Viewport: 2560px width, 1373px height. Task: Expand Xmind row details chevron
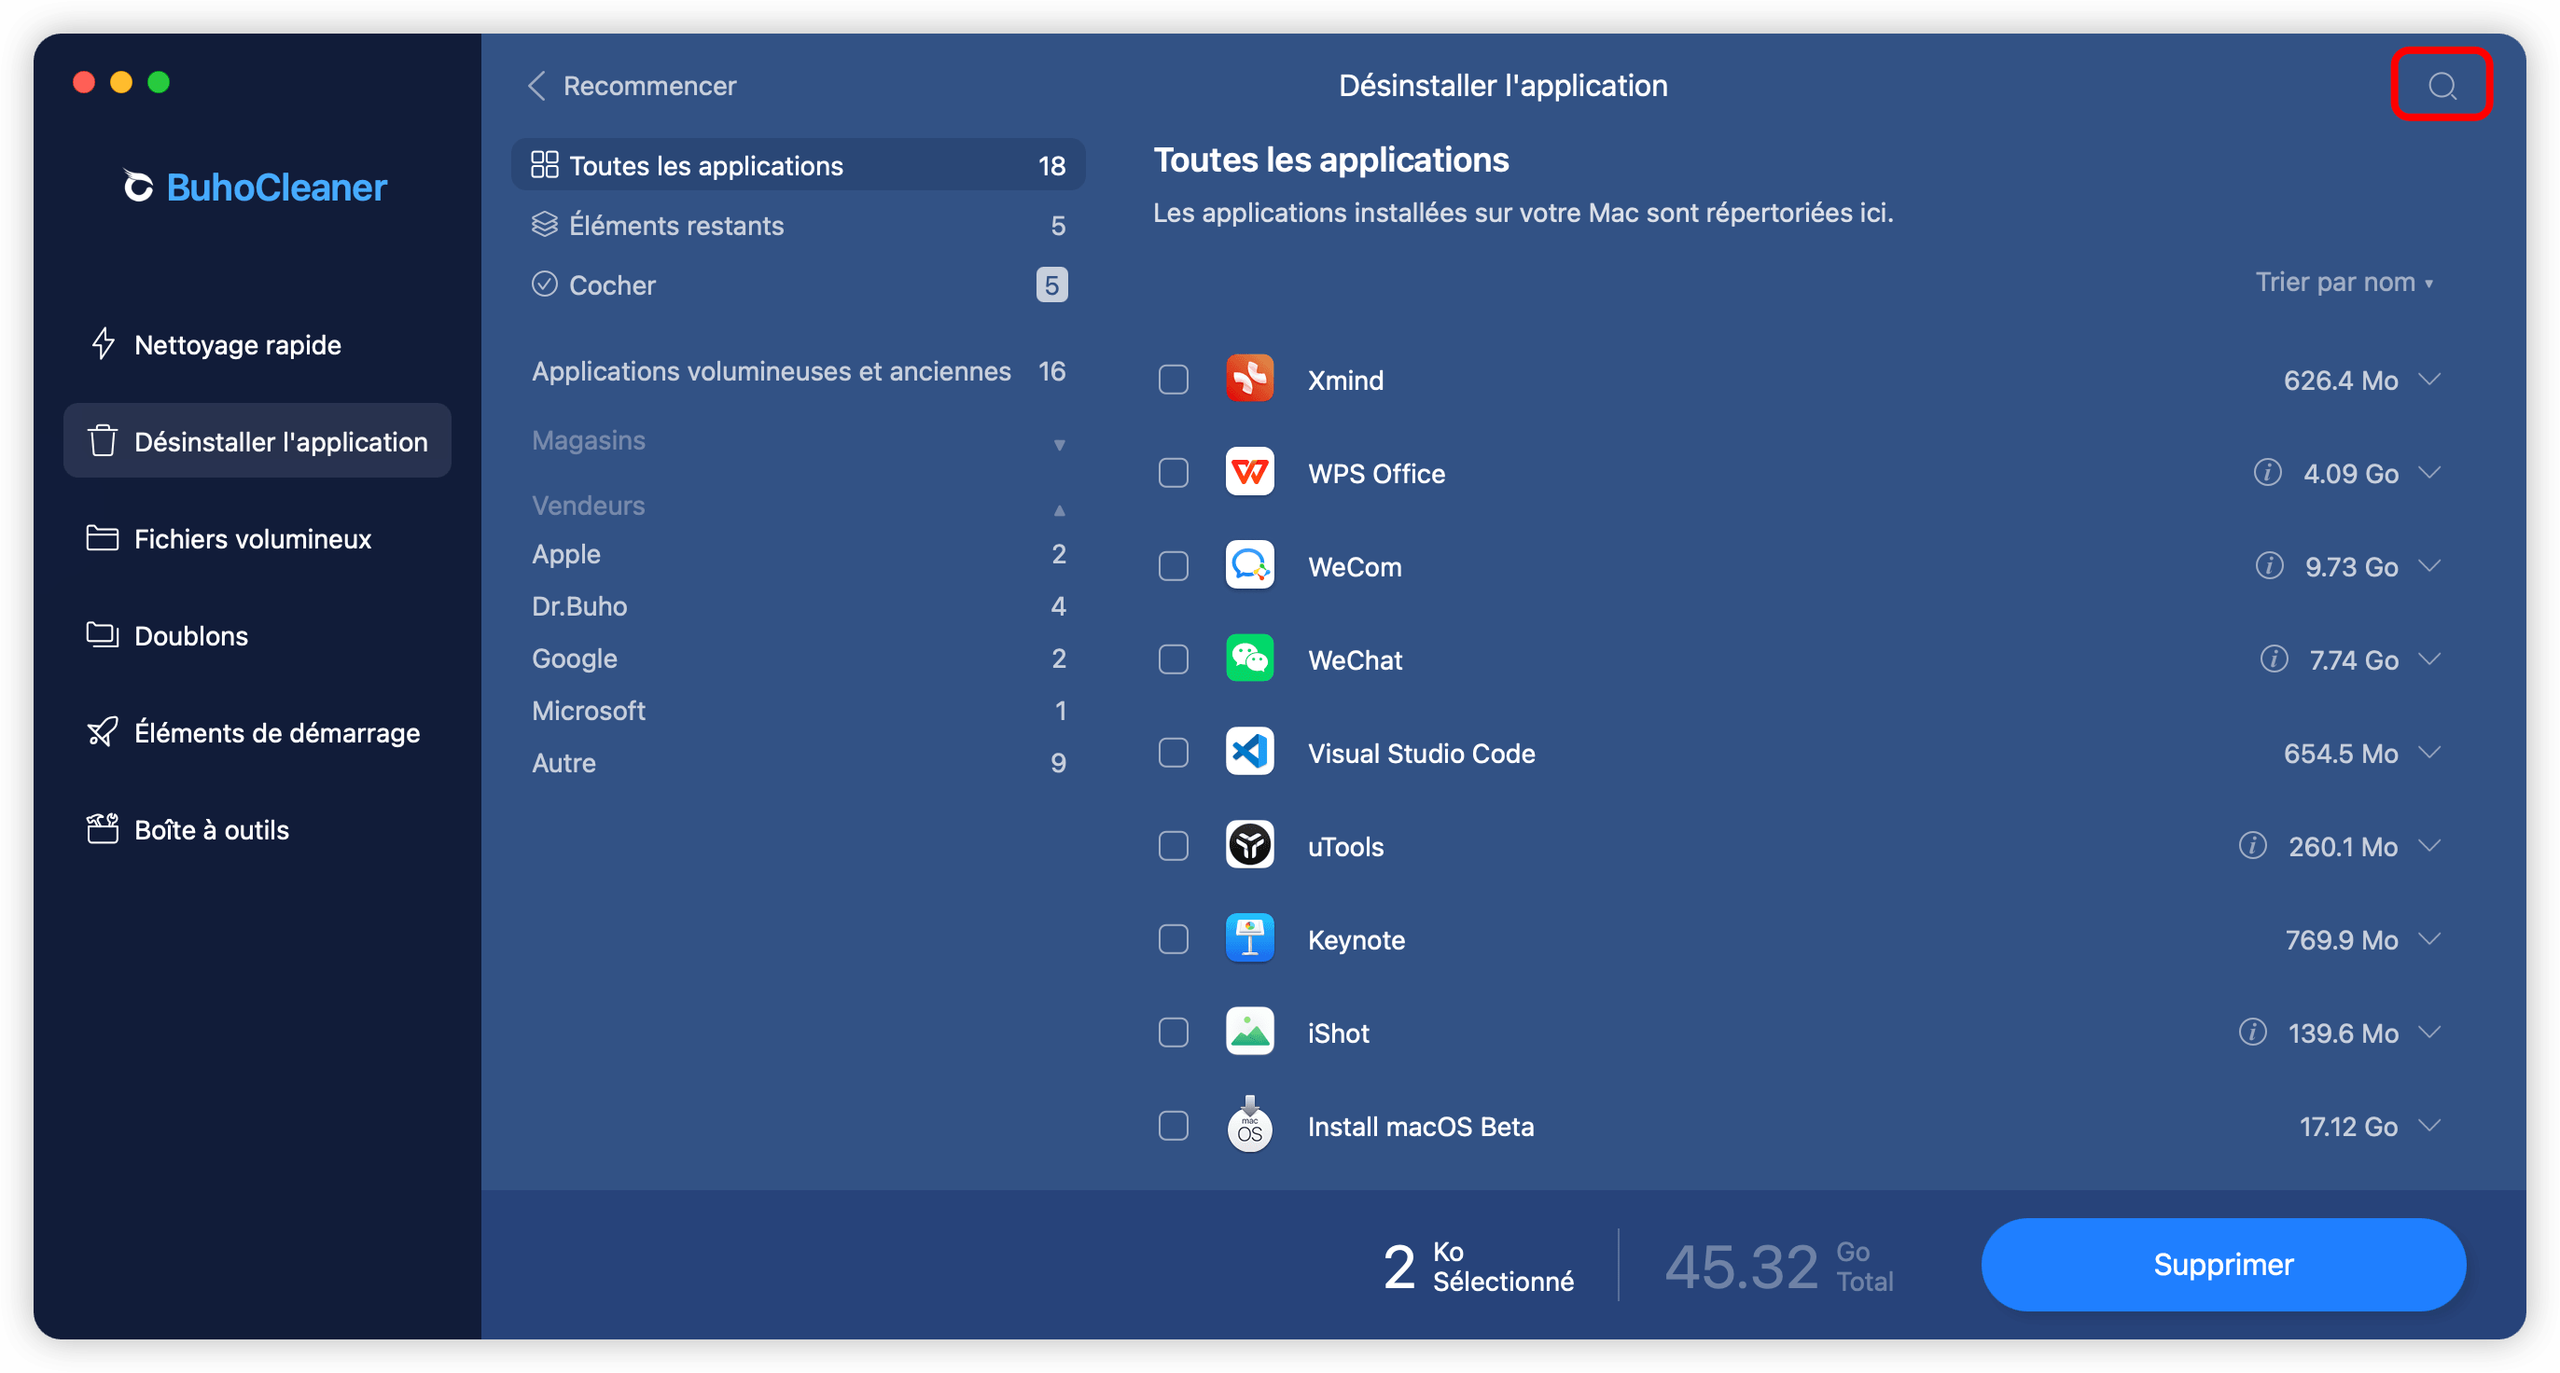(x=2429, y=379)
